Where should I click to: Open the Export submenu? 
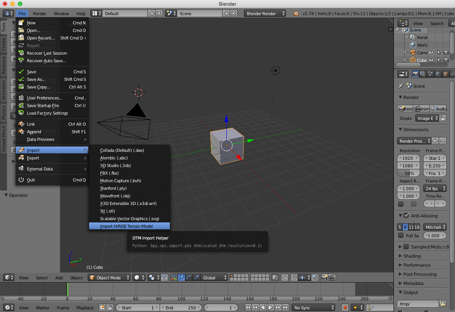click(x=52, y=158)
